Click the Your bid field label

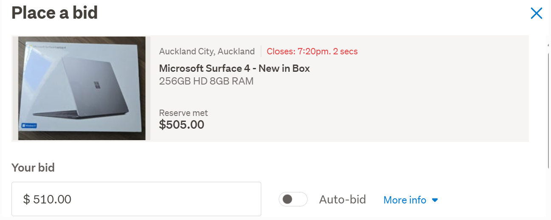click(x=33, y=168)
